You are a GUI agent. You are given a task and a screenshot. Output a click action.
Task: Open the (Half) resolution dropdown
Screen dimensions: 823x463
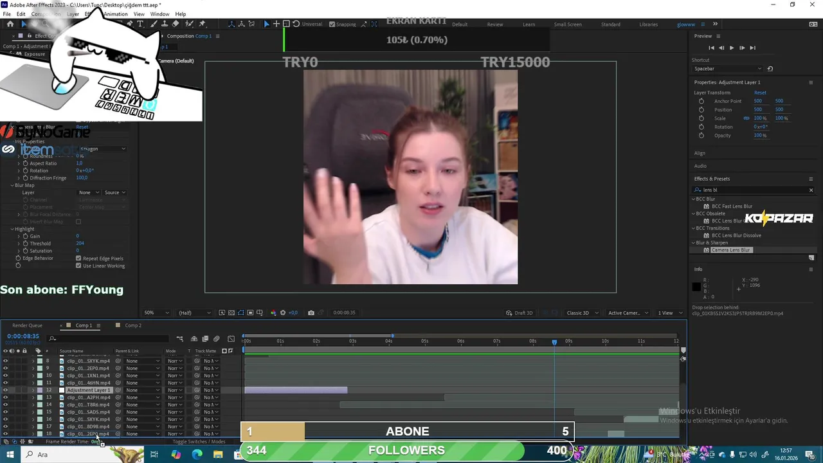(x=194, y=313)
